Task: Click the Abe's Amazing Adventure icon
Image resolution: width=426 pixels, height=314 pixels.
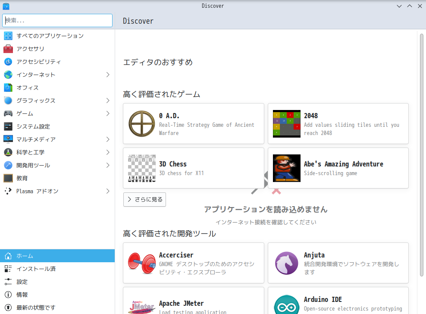Action: pyautogui.click(x=287, y=168)
